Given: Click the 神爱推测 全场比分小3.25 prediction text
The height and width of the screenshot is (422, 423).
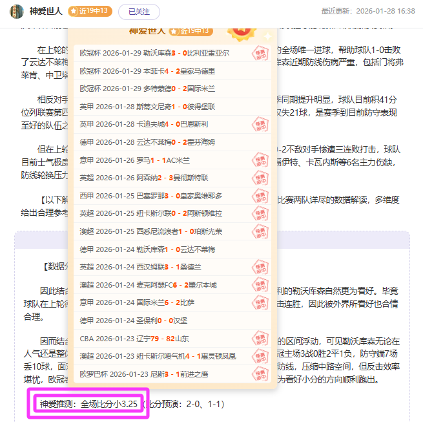Looking at the screenshot, I should pos(88,404).
